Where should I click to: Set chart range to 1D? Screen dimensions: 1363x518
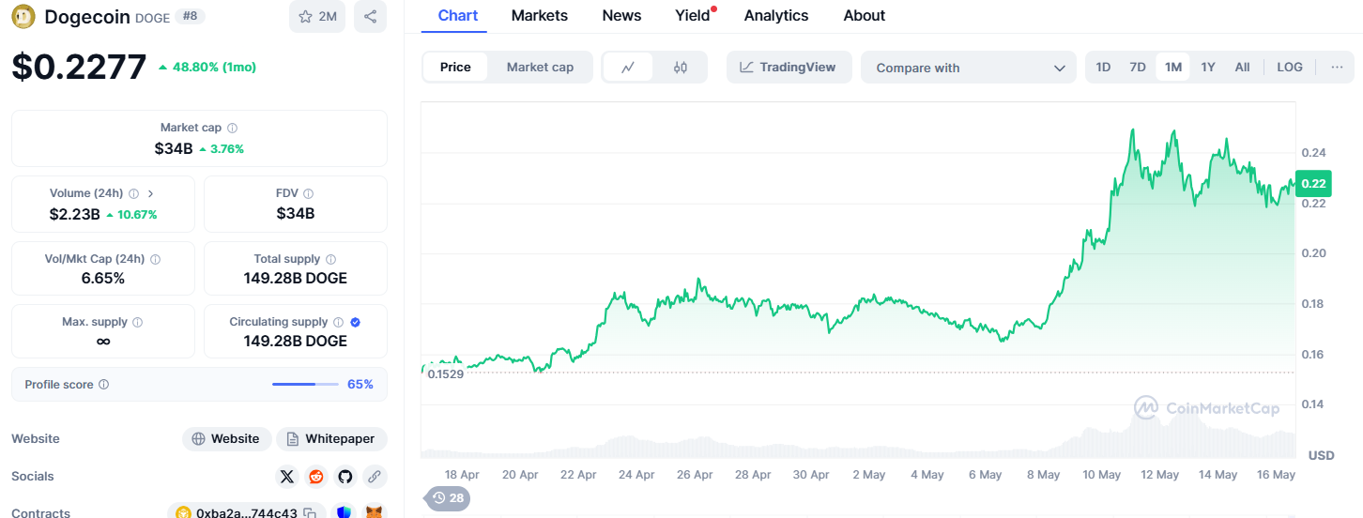tap(1103, 68)
